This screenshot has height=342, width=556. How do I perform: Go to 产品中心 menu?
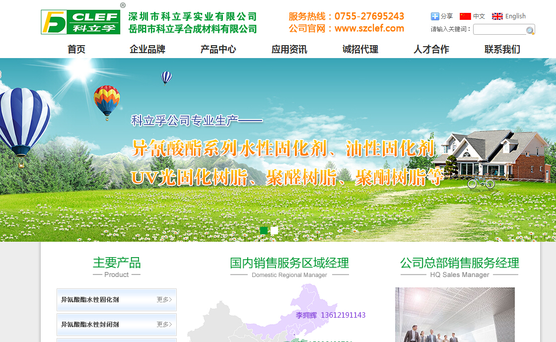(218, 49)
